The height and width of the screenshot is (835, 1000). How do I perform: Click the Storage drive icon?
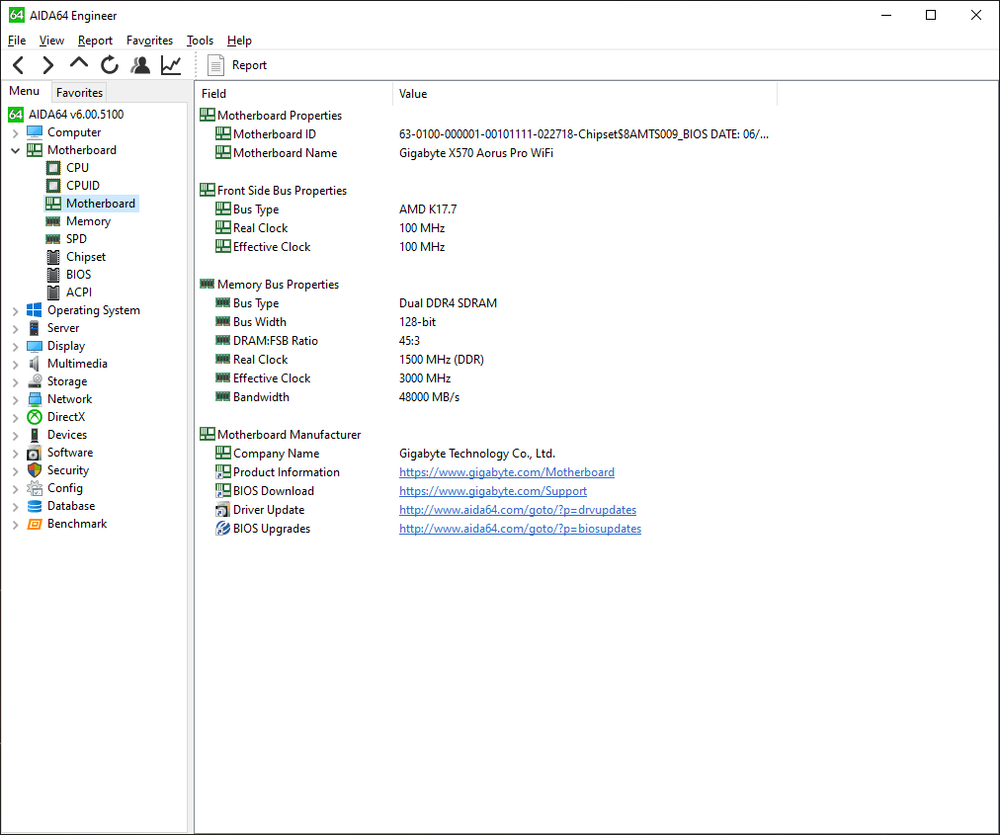click(x=35, y=381)
